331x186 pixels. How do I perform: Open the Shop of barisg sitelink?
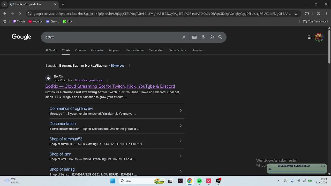coord(62,169)
